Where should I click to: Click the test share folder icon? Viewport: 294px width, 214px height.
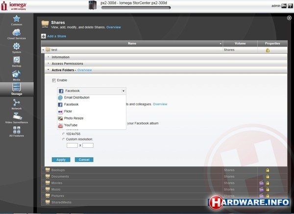click(x=48, y=49)
